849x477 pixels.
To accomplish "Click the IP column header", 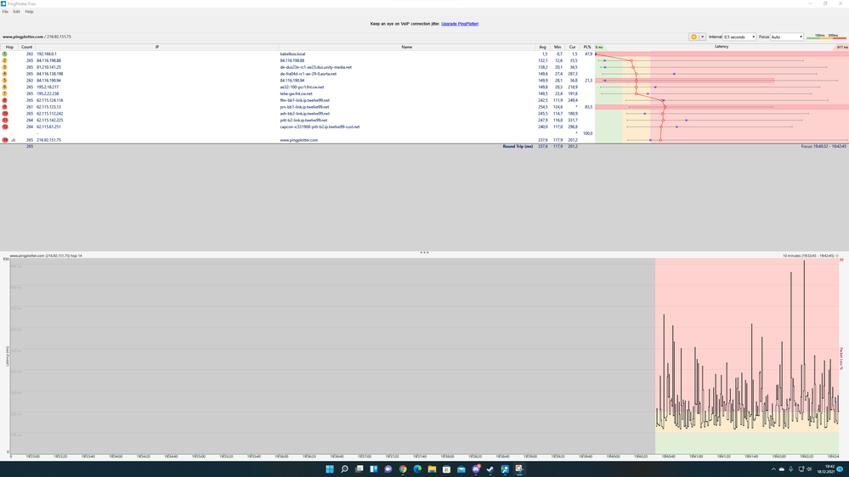I will click(157, 47).
